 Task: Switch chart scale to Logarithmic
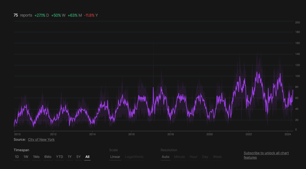pos(134,157)
